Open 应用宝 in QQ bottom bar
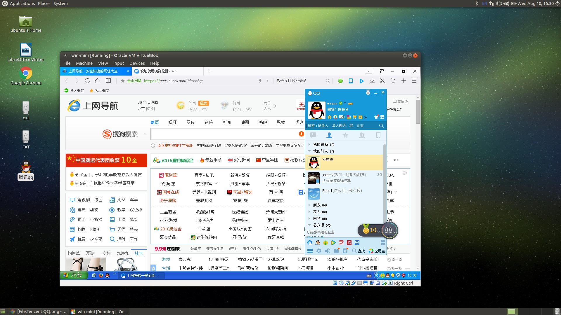This screenshot has height=315, width=561. click(x=377, y=251)
